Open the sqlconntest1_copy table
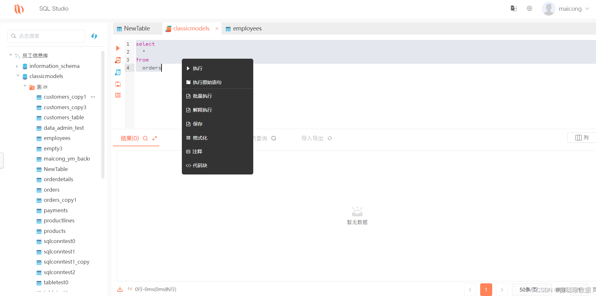 tap(67, 262)
